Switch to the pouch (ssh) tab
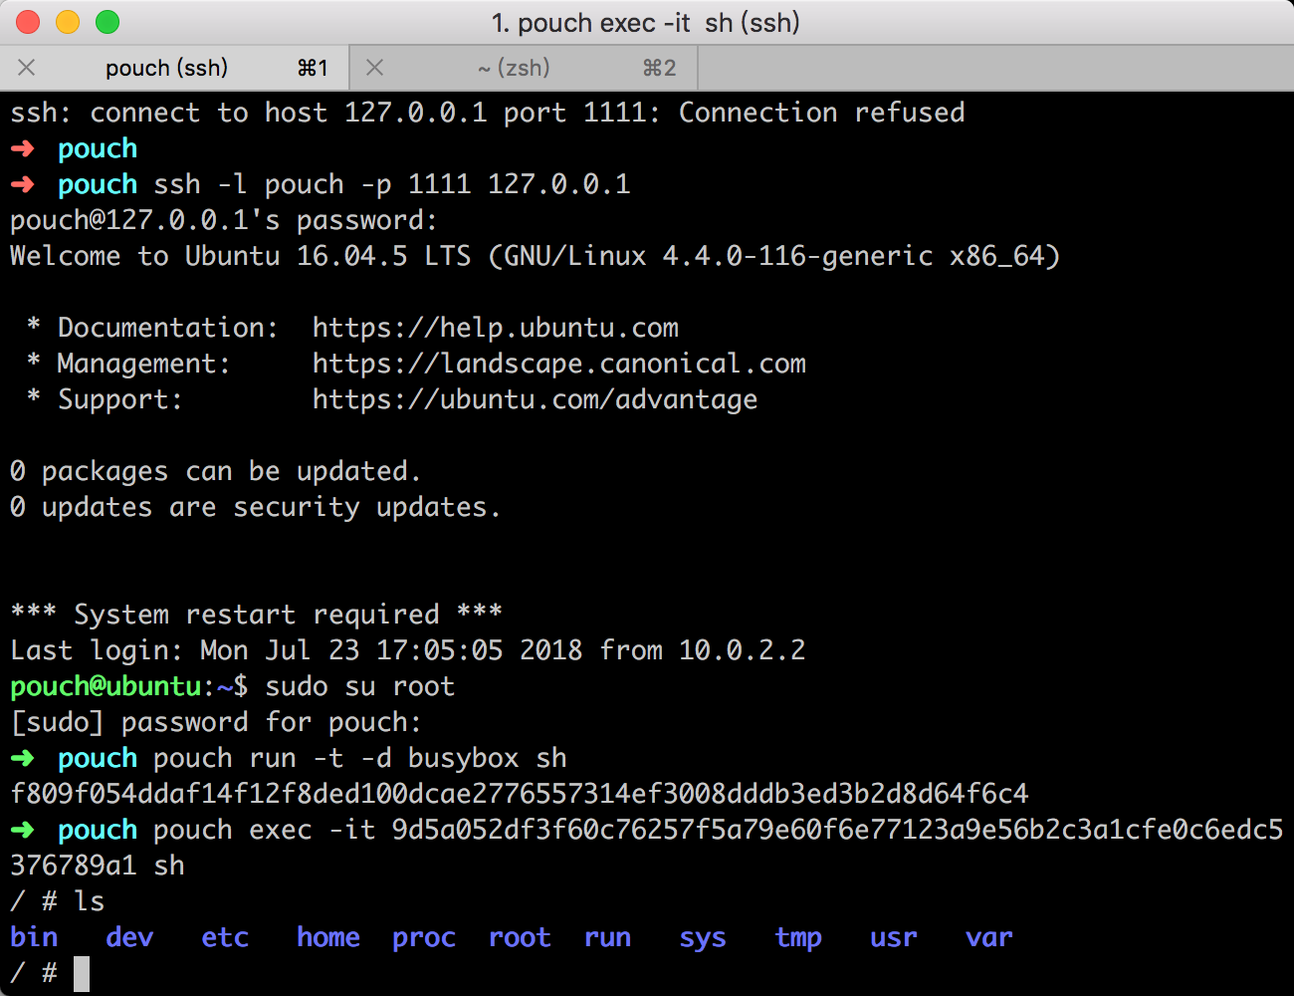The height and width of the screenshot is (996, 1294). (x=174, y=68)
